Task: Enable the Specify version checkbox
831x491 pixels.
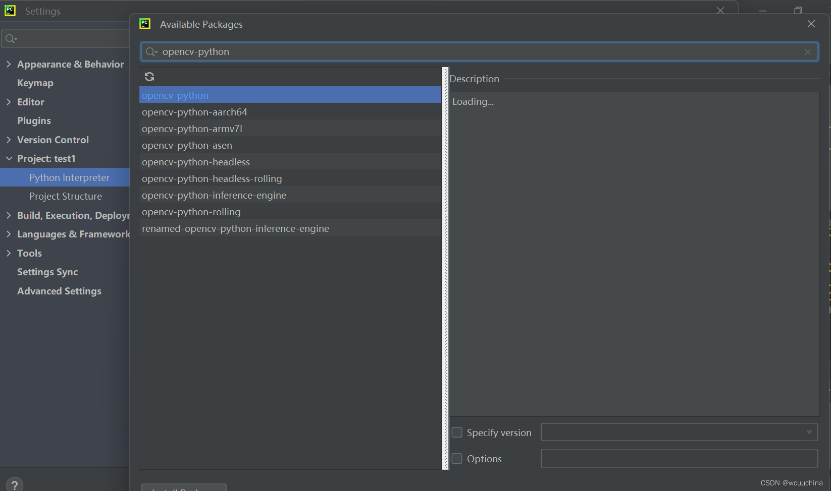Action: [457, 433]
